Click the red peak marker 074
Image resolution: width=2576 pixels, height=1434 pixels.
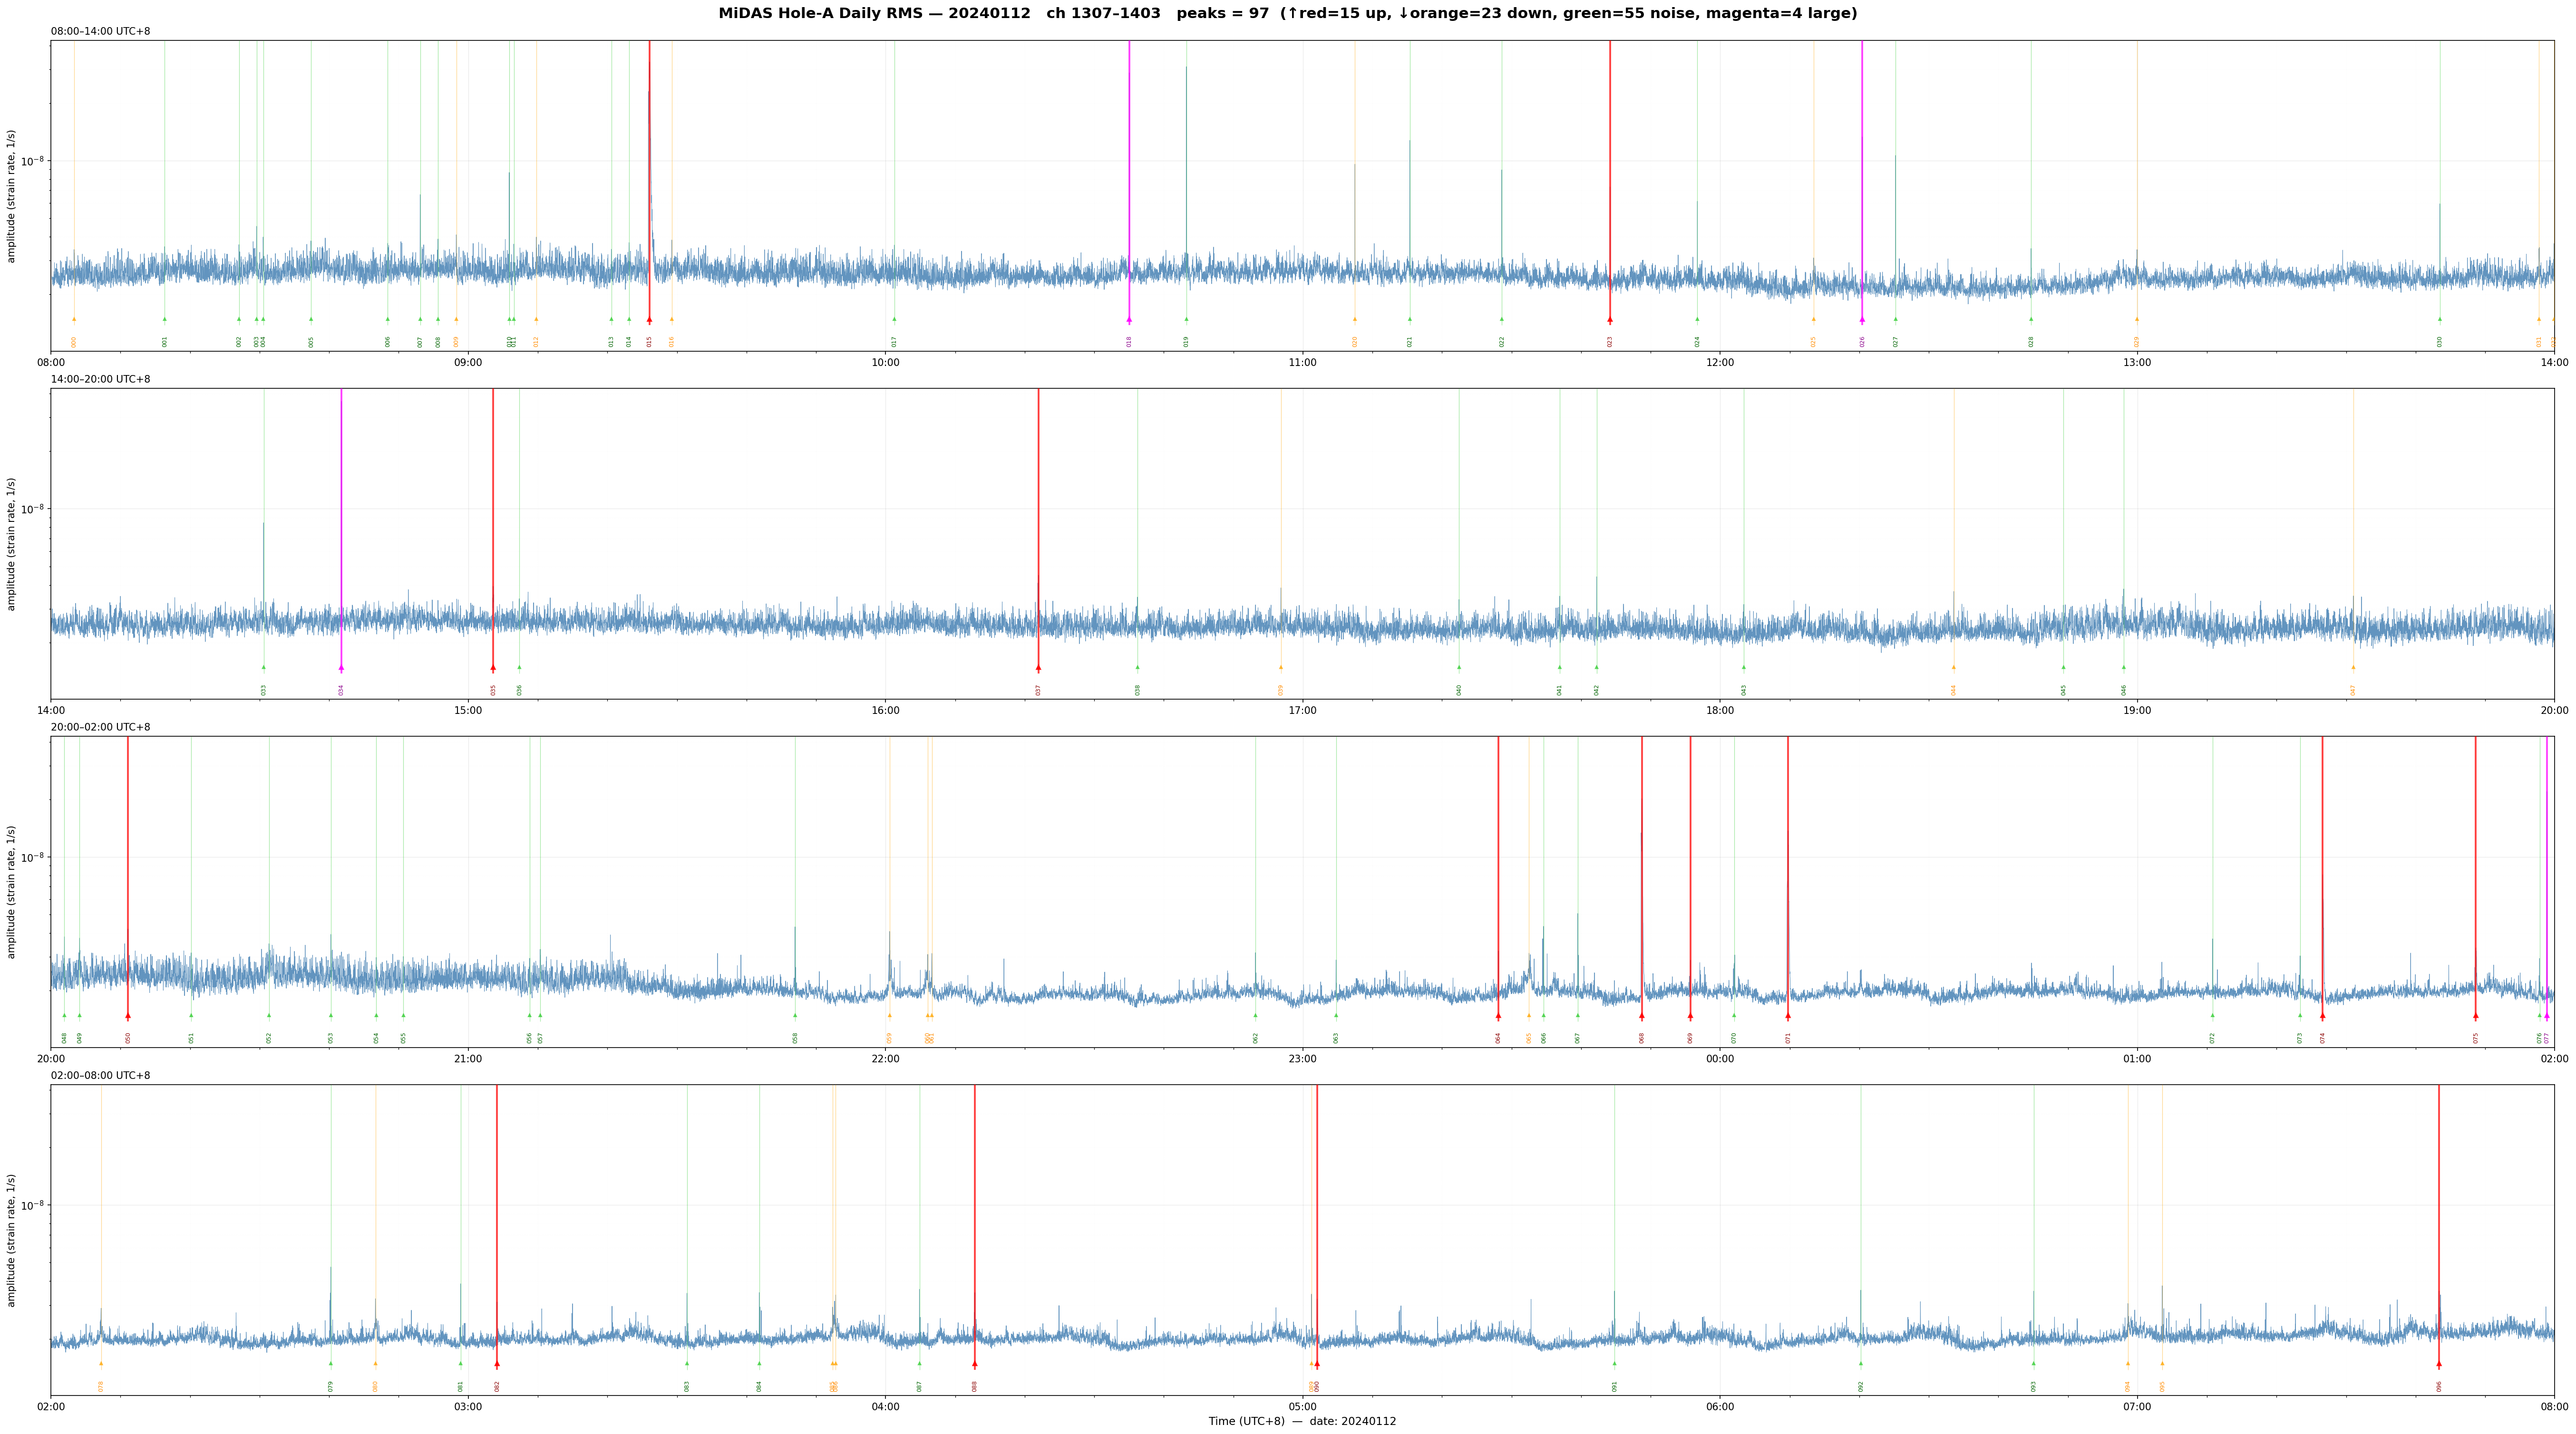pyautogui.click(x=2322, y=1016)
